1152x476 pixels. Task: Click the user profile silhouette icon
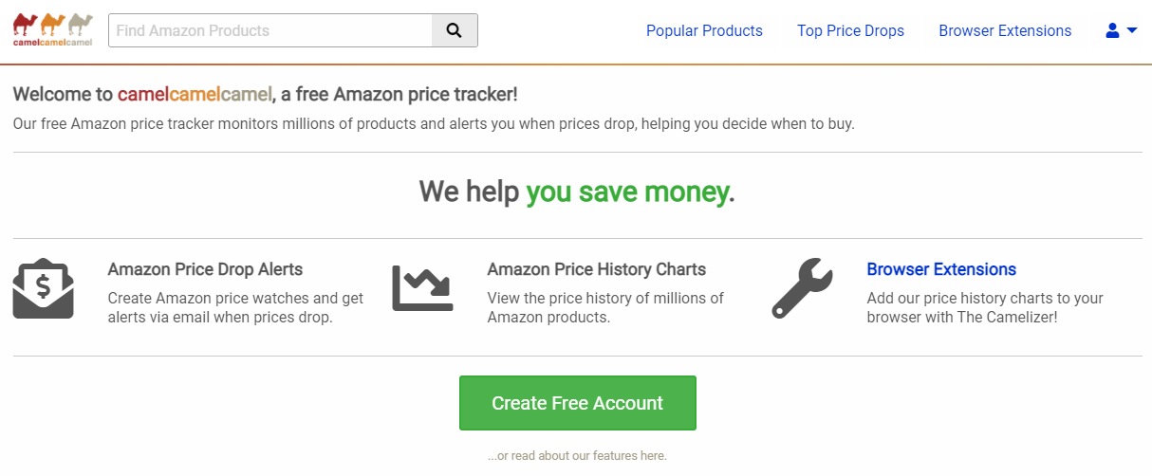click(1112, 30)
